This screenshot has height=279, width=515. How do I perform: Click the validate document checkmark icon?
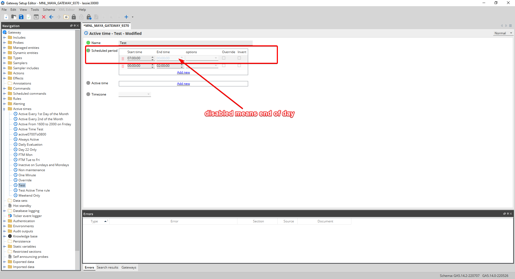[29, 17]
